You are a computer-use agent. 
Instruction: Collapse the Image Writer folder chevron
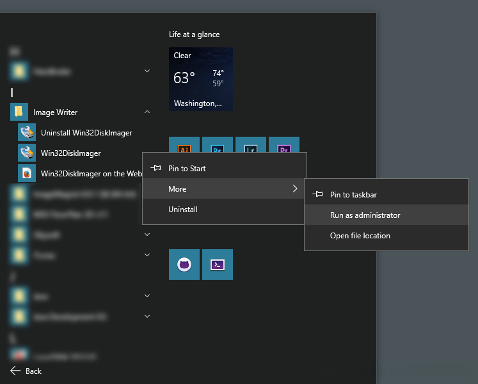point(147,112)
